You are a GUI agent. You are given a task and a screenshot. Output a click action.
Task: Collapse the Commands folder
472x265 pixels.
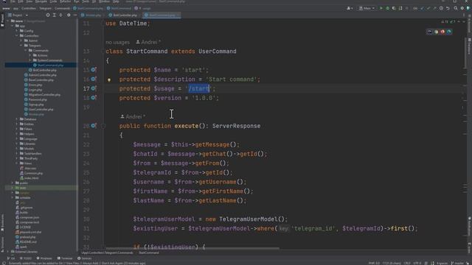26,51
